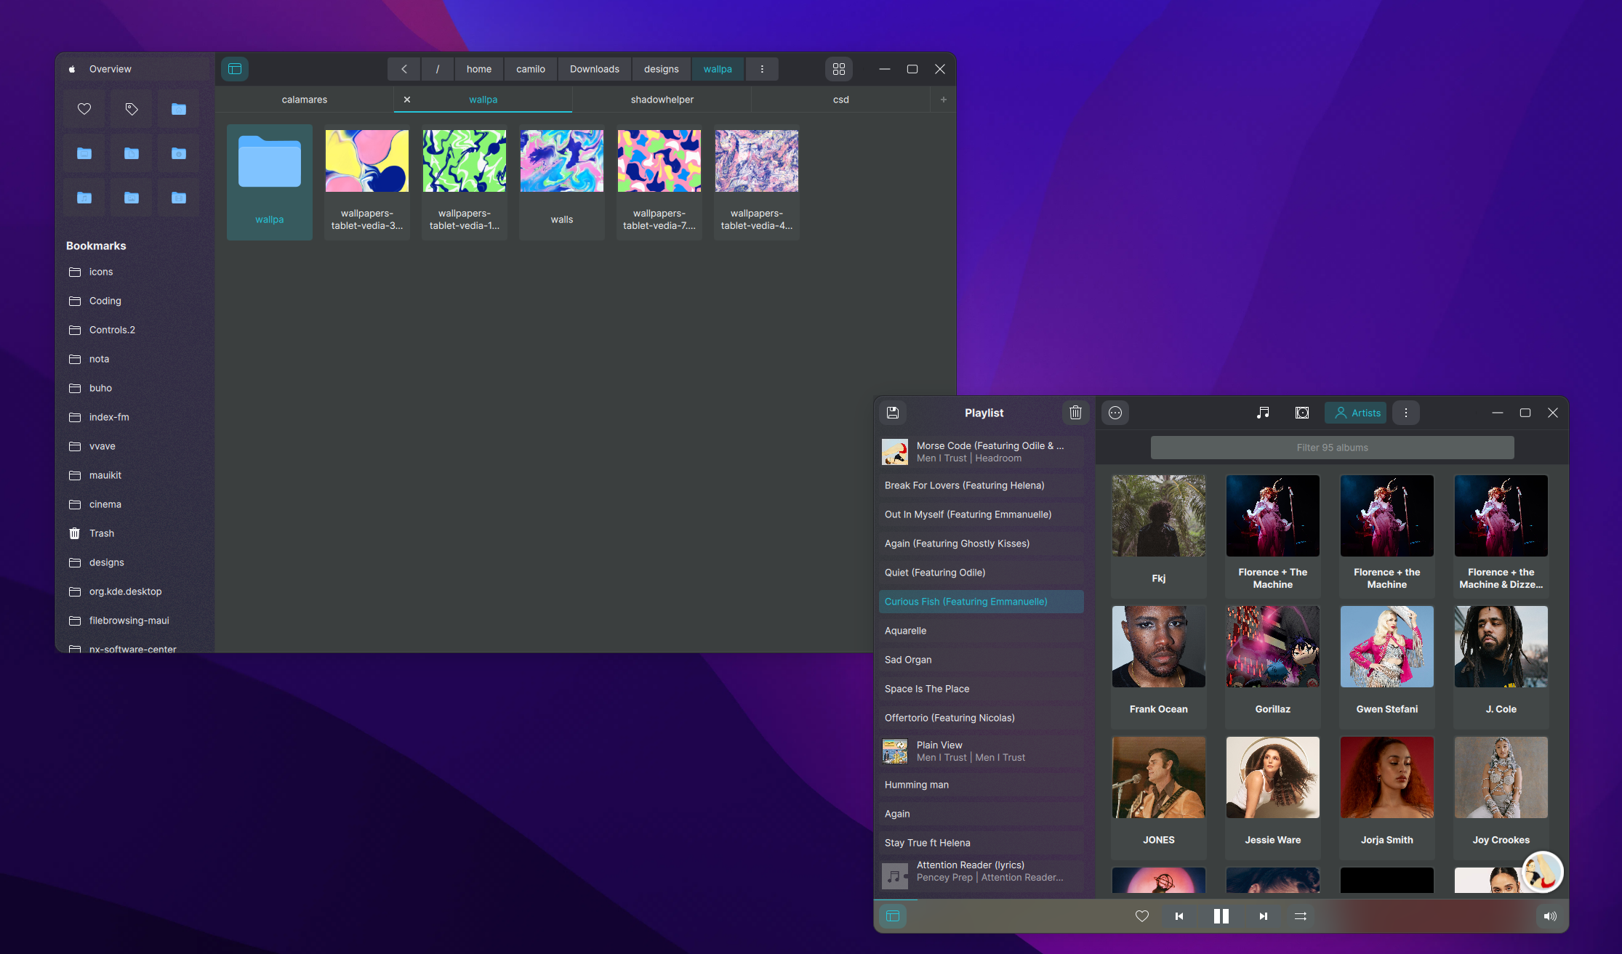Image resolution: width=1622 pixels, height=954 pixels.
Task: Switch to the albums view icon
Action: click(x=1302, y=413)
